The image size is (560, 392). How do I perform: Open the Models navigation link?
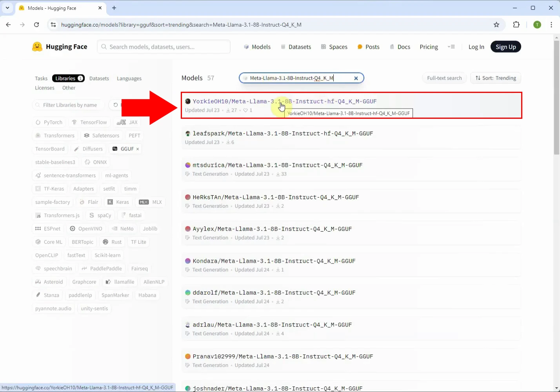click(257, 47)
